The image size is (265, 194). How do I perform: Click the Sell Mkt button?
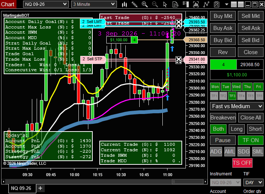point(251,16)
